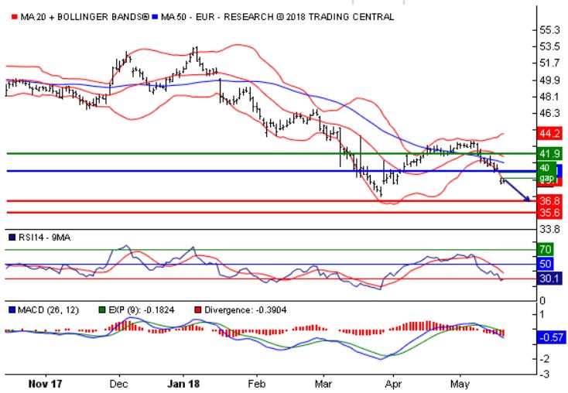The width and height of the screenshot is (568, 393).
Task: Click the 'Jan 18' date axis label
Action: [x=183, y=384]
